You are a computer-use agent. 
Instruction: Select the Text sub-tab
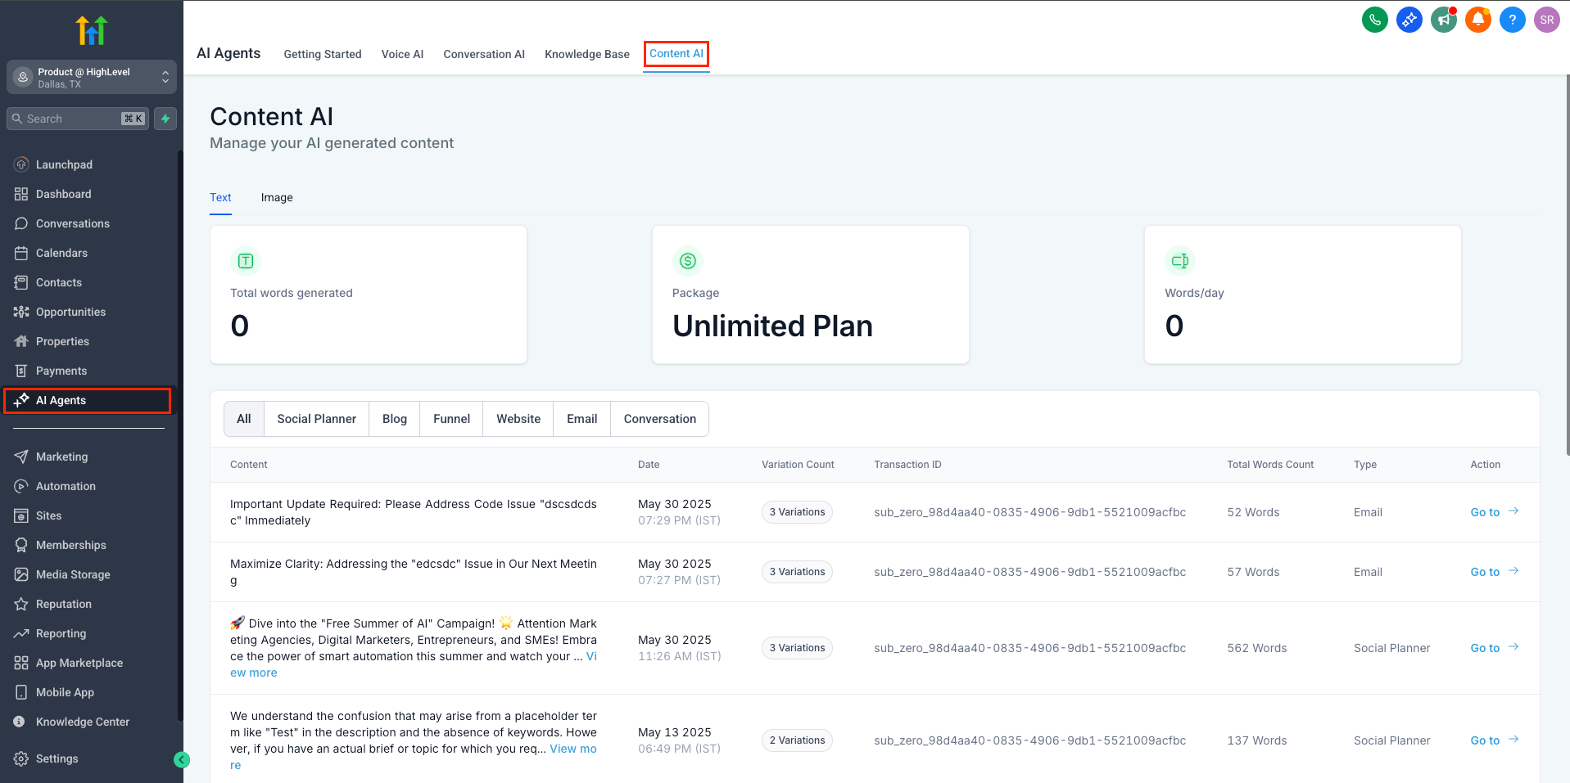tap(220, 197)
